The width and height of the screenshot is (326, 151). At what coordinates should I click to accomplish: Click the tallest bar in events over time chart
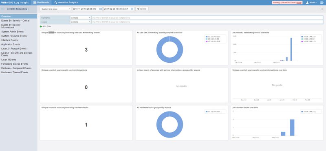[x=291, y=49]
